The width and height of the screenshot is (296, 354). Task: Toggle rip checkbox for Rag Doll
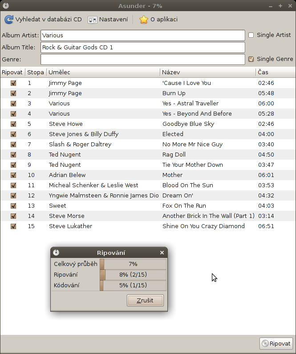[13, 155]
